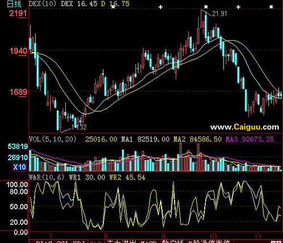Image resolution: width=283 pixels, height=243 pixels.
Task: Click the second plus marker above the chart
Action: 238,7
